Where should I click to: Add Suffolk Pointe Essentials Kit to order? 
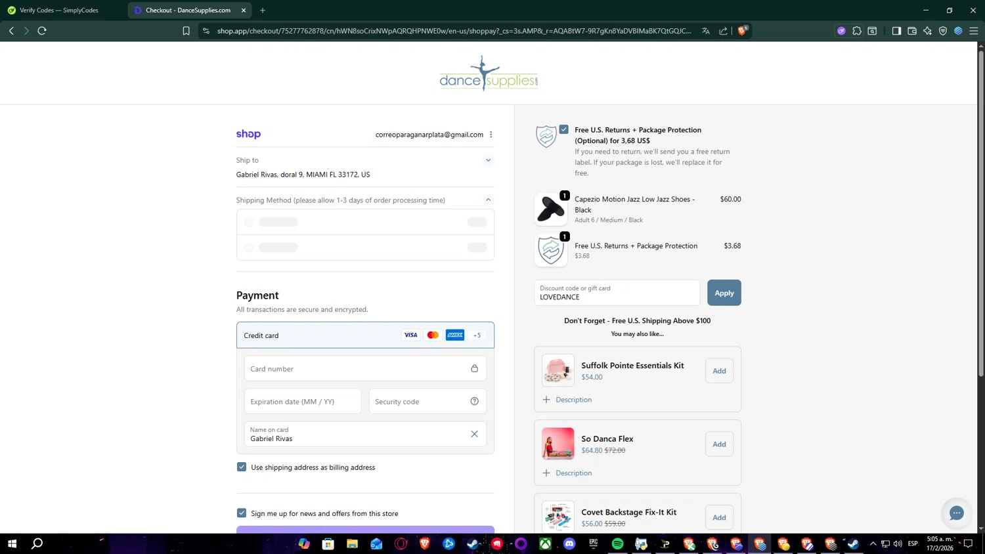pyautogui.click(x=719, y=371)
